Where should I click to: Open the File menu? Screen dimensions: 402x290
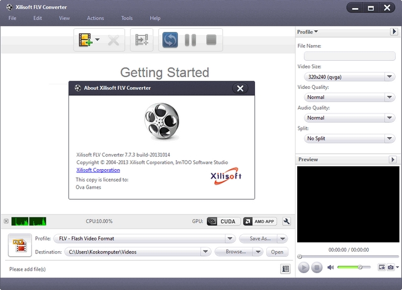click(13, 18)
